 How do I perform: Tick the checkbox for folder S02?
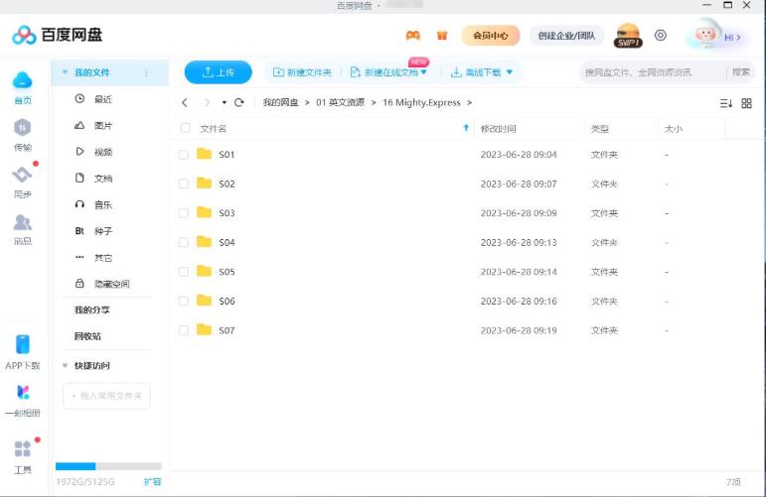tap(183, 184)
